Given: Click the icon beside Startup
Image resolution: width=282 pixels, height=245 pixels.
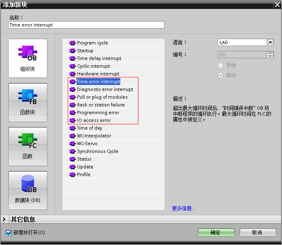Looking at the screenshot, I should (73, 51).
